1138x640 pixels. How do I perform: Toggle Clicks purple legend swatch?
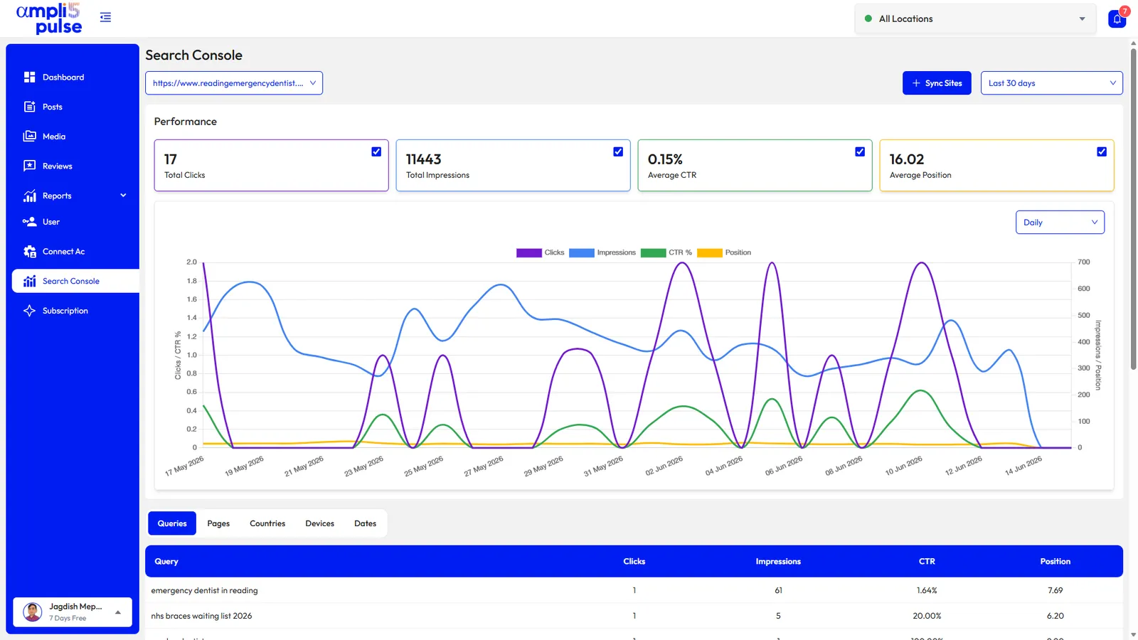[528, 252]
